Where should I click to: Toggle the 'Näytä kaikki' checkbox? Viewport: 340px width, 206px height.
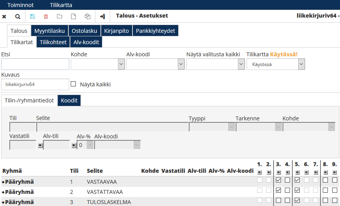point(73,84)
